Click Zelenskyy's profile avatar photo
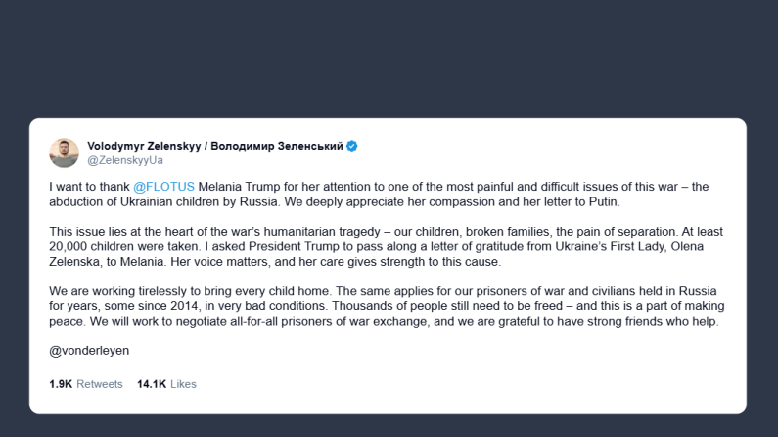 click(64, 153)
